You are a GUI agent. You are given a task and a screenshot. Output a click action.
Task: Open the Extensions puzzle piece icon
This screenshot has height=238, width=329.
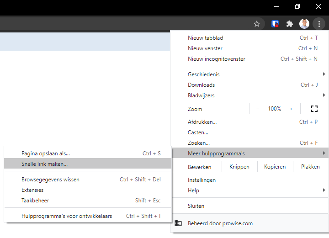(x=290, y=24)
